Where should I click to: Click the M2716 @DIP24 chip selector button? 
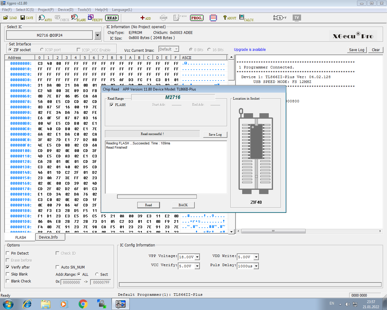(x=50, y=35)
